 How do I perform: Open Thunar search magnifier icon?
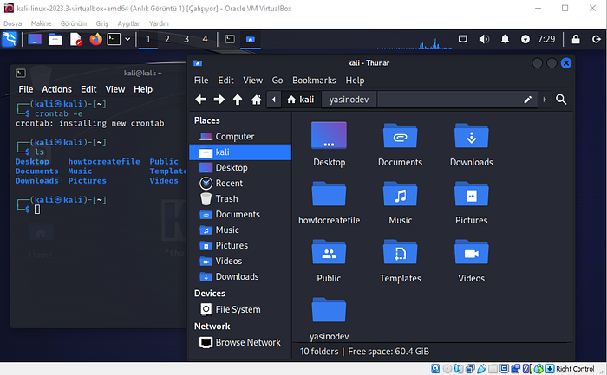click(561, 100)
